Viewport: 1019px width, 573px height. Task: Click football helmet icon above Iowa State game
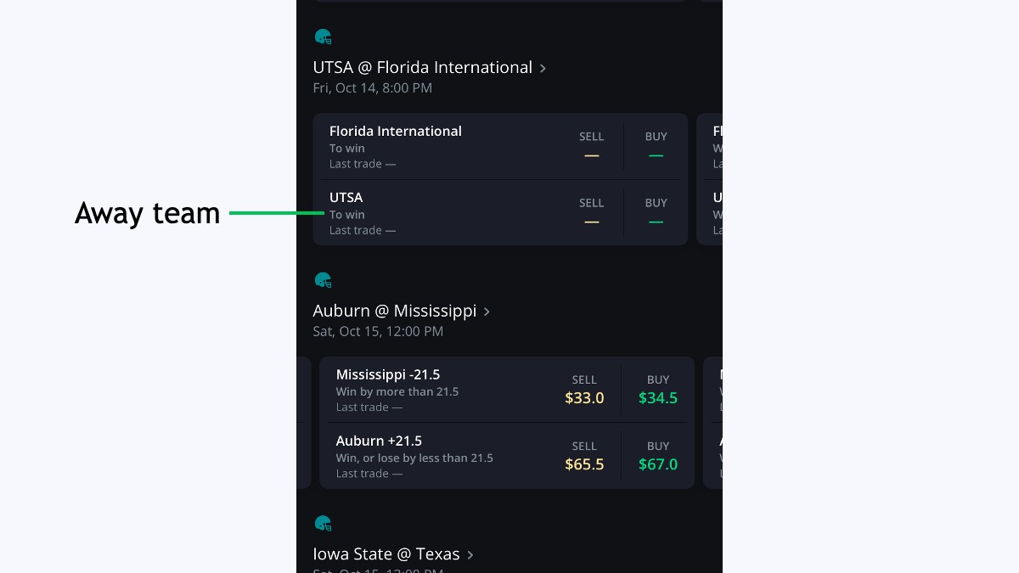tap(323, 524)
